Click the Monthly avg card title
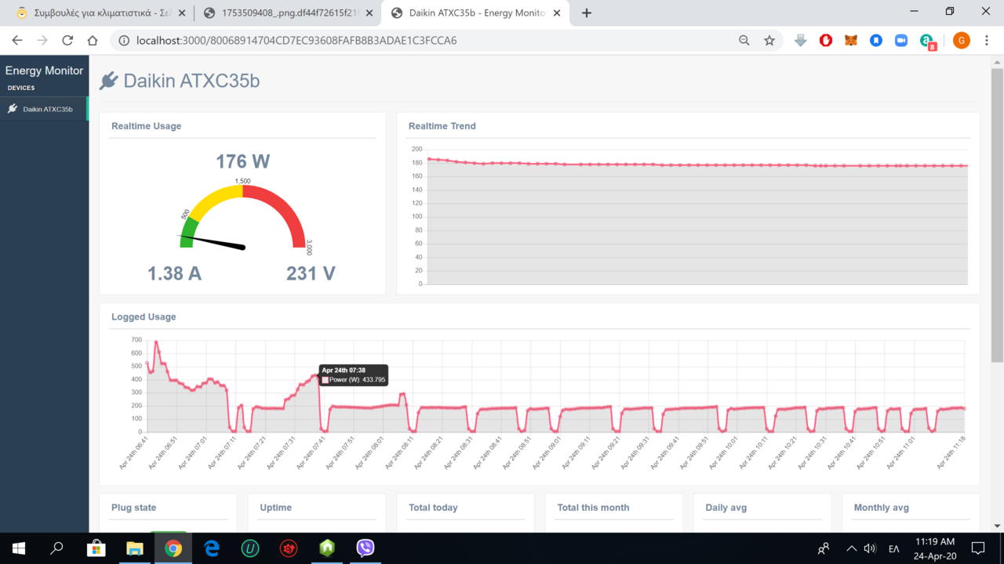The width and height of the screenshot is (1004, 564). (x=882, y=508)
